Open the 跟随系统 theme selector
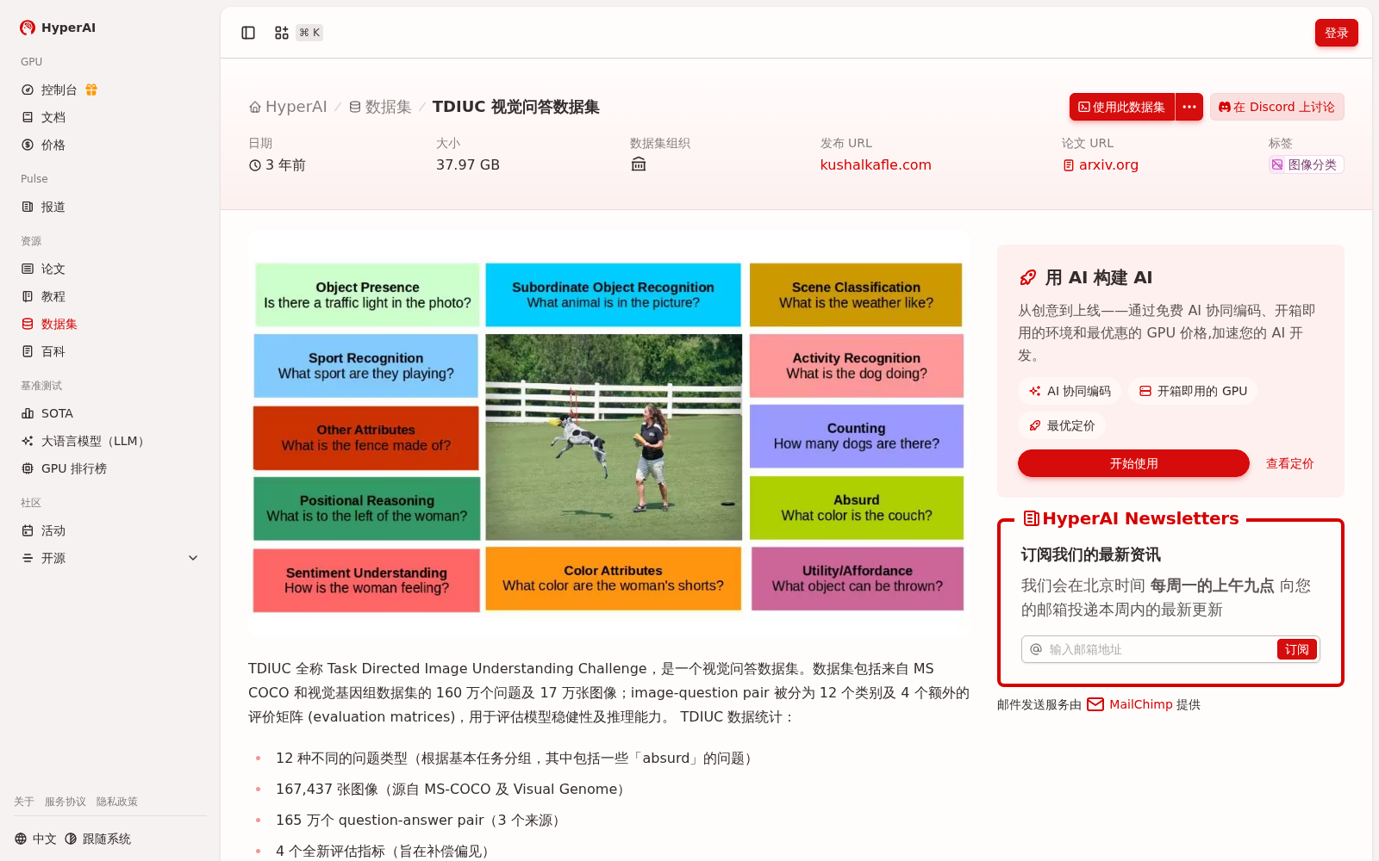The width and height of the screenshot is (1379, 861). point(98,839)
